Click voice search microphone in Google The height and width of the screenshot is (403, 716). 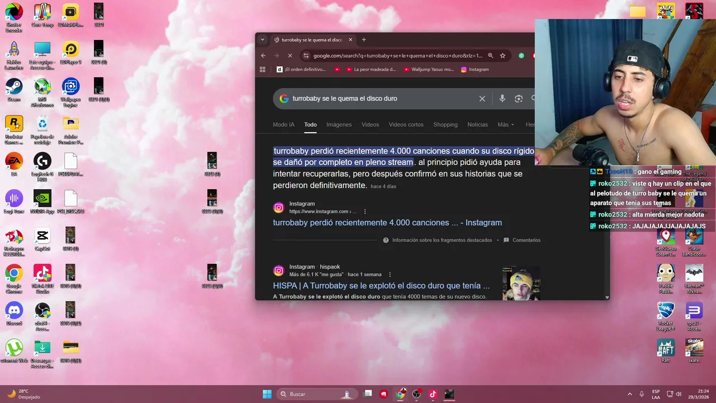[x=502, y=99]
